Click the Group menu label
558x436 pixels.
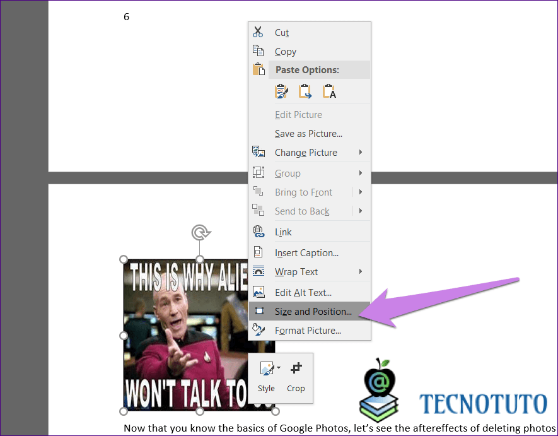tap(288, 174)
